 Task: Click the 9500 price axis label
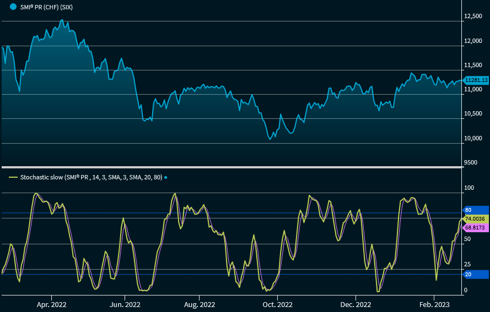(472, 162)
